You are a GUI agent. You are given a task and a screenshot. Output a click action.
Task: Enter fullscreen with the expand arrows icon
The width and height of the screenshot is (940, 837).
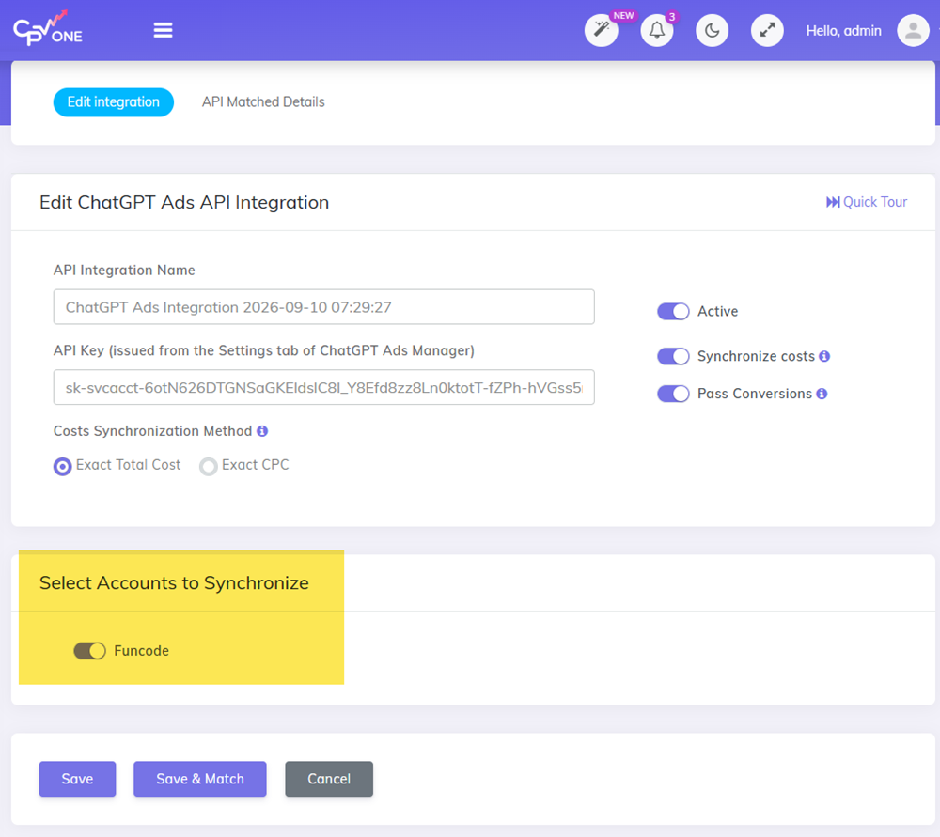(767, 30)
